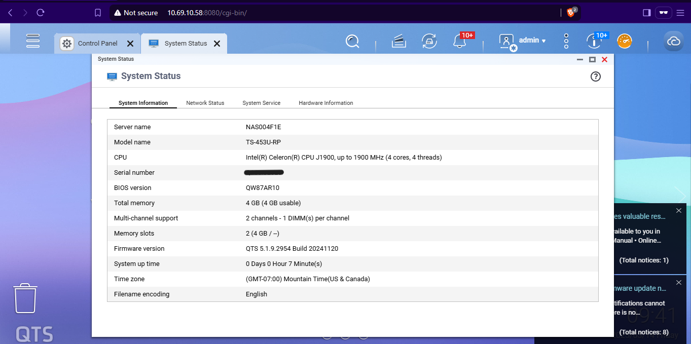This screenshot has width=691, height=344.
Task: Click the private glasses icon in browser toolbar
Action: [663, 13]
